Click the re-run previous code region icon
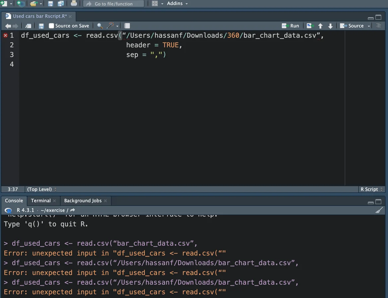Image resolution: width=388 pixels, height=298 pixels. click(310, 26)
